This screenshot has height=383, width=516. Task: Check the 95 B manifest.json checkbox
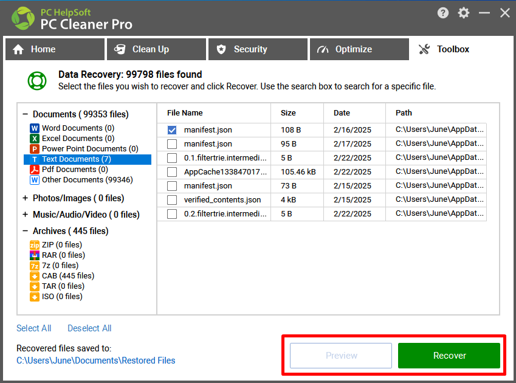(x=172, y=144)
